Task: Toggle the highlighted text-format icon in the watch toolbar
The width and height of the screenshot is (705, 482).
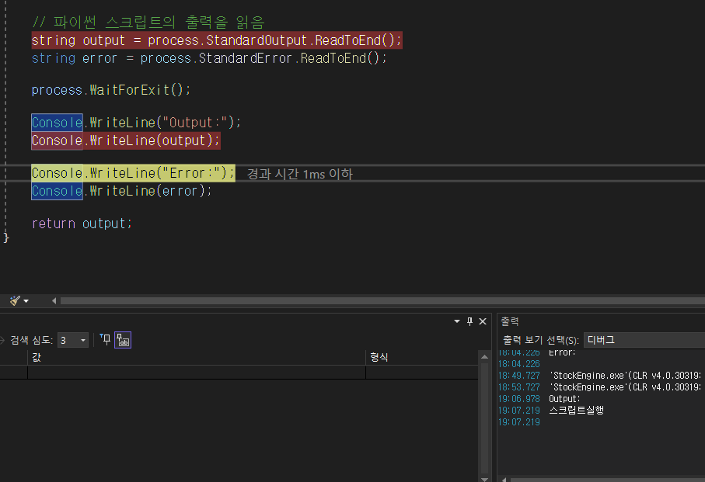Action: click(123, 340)
